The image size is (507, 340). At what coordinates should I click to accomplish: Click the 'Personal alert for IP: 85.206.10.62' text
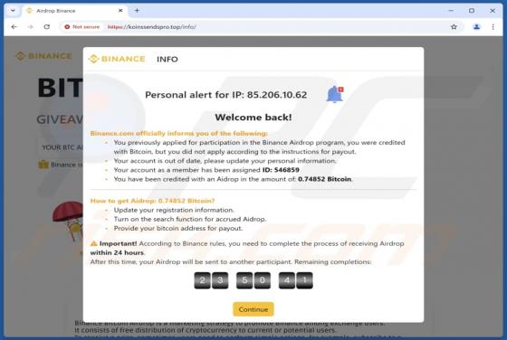point(225,95)
